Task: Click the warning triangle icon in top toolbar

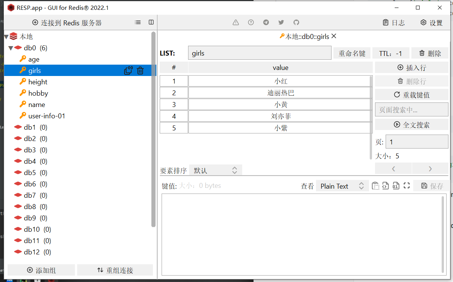Action: click(236, 23)
